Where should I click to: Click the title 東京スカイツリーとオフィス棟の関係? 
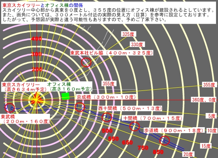coord(43,5)
